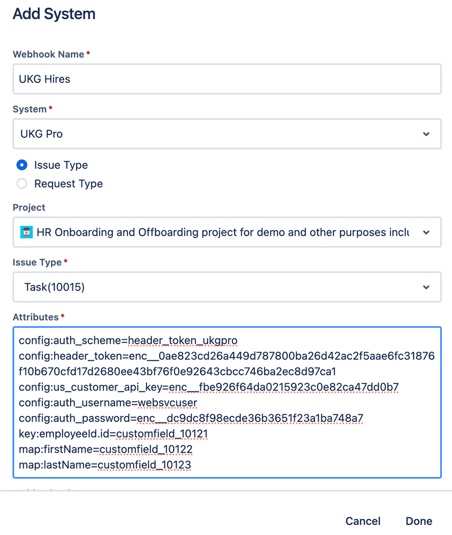
Task: Click the Webhook Name input field
Action: tap(227, 79)
